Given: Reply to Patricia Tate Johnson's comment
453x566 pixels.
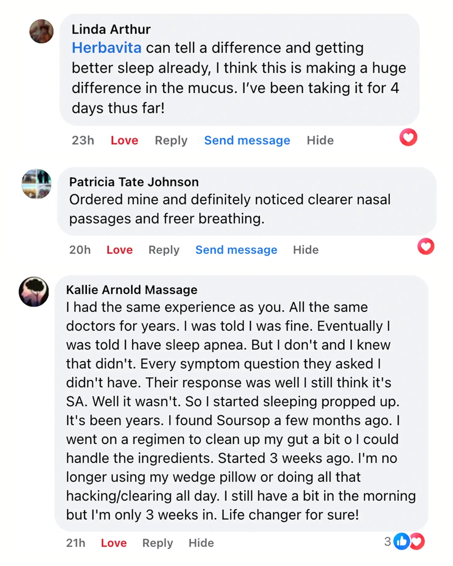Looking at the screenshot, I should 164,250.
